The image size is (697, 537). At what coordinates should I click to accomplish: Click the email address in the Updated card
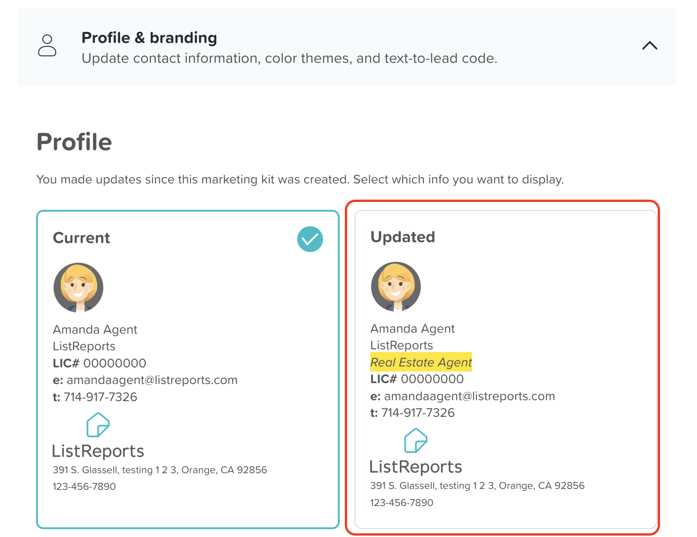tap(469, 396)
